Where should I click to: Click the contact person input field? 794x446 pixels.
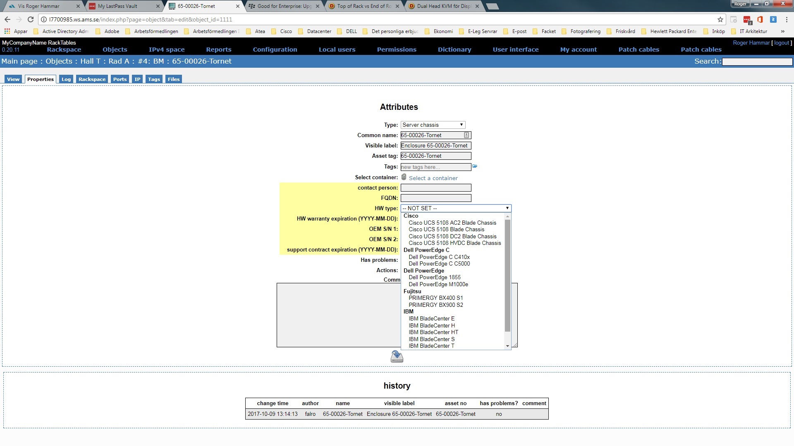[435, 187]
